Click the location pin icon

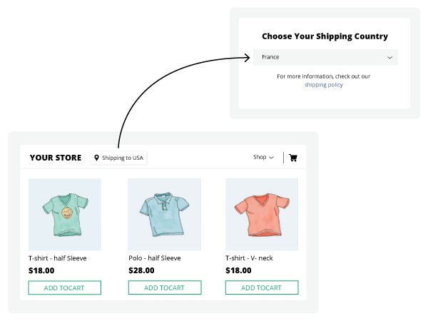point(96,158)
